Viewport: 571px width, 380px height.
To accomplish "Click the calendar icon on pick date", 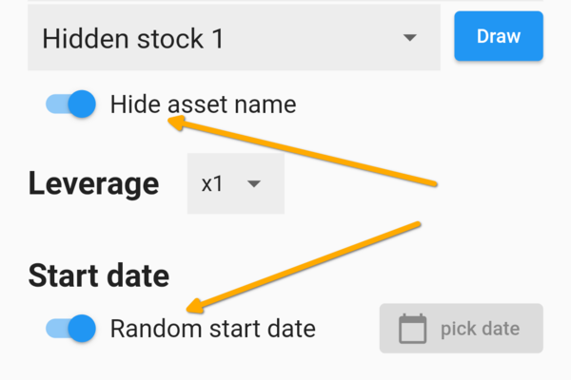I will tap(412, 329).
